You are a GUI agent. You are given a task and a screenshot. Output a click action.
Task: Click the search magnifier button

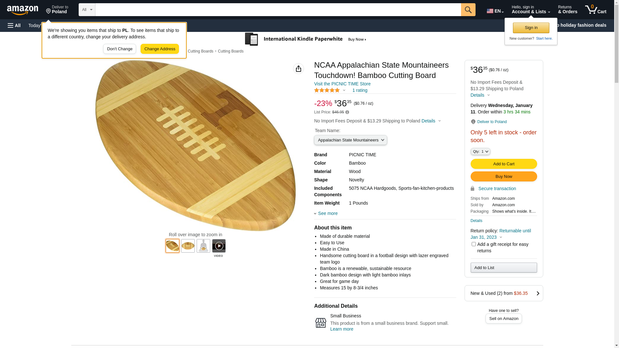(x=468, y=10)
